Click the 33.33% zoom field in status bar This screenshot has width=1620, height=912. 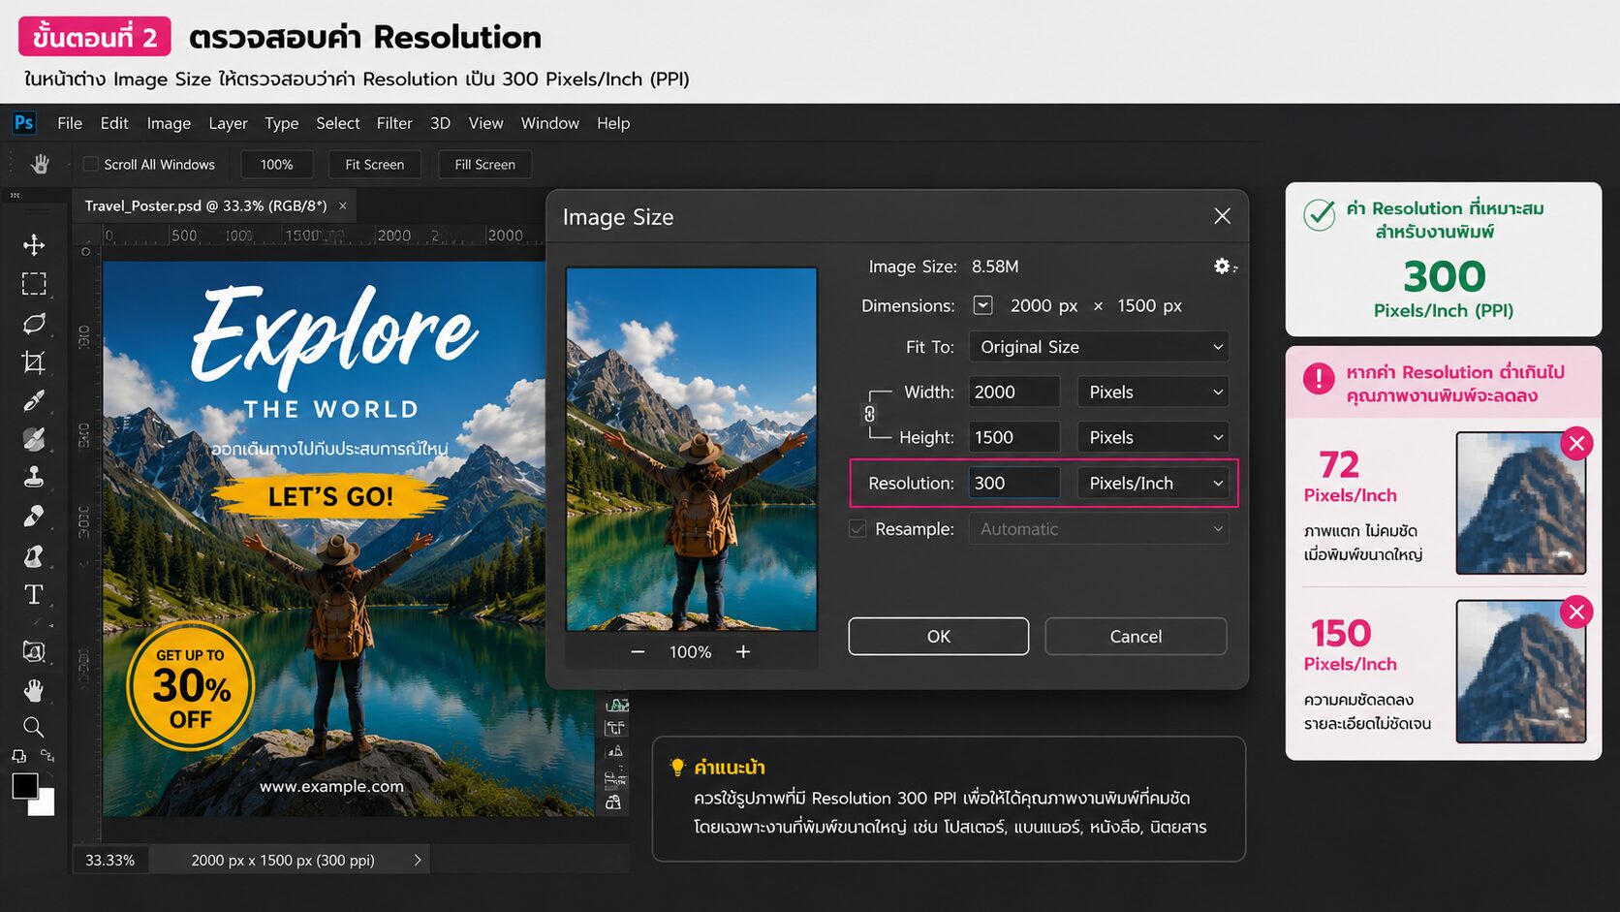[110, 860]
